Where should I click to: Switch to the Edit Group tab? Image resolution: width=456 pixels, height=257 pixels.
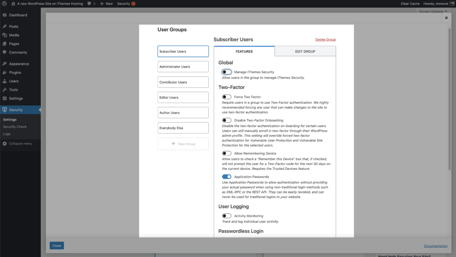click(x=305, y=52)
